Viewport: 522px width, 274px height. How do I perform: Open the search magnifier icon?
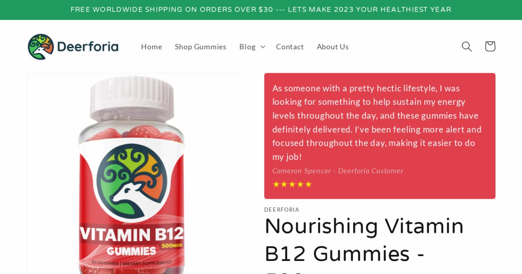(x=466, y=47)
